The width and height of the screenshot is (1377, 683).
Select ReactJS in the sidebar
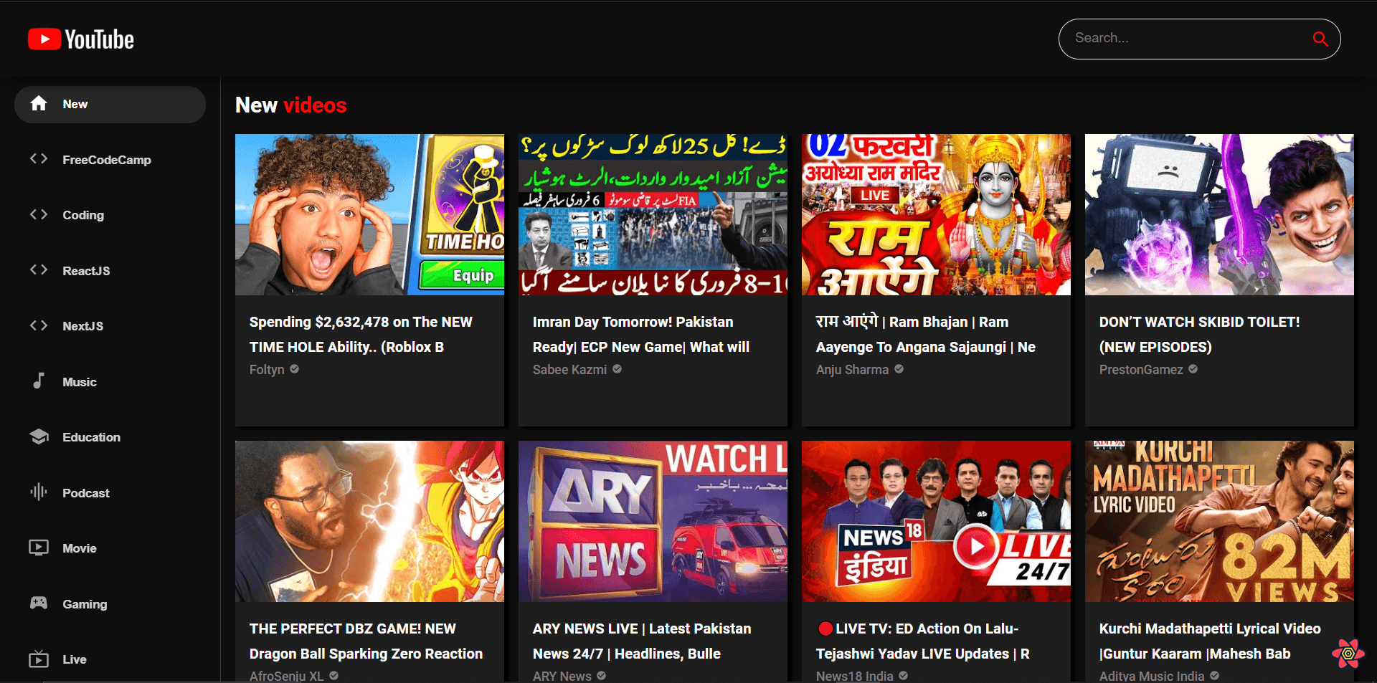tap(86, 270)
